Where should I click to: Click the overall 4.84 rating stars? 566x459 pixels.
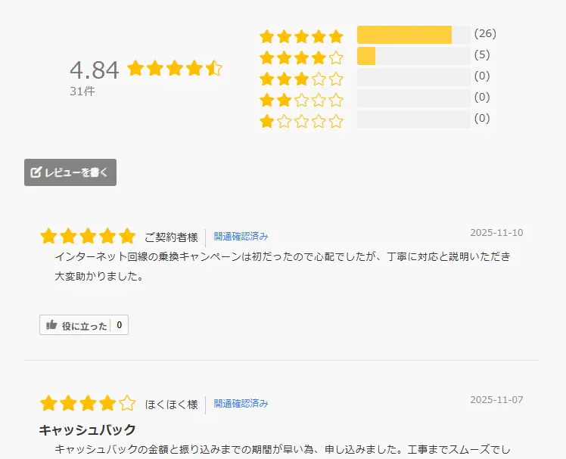(x=175, y=69)
